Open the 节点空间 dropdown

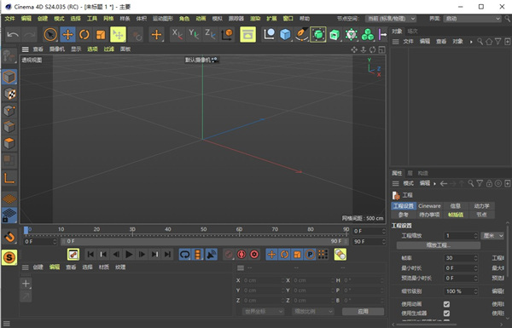click(x=391, y=19)
